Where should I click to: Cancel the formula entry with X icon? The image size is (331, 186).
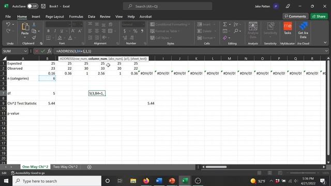[37, 51]
